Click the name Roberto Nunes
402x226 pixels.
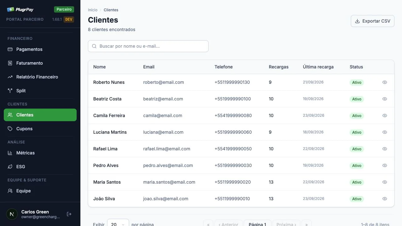coord(109,82)
